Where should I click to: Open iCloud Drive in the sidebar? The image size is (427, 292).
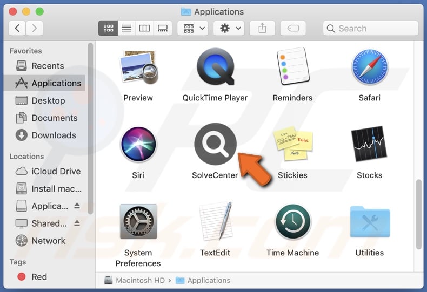[45, 171]
